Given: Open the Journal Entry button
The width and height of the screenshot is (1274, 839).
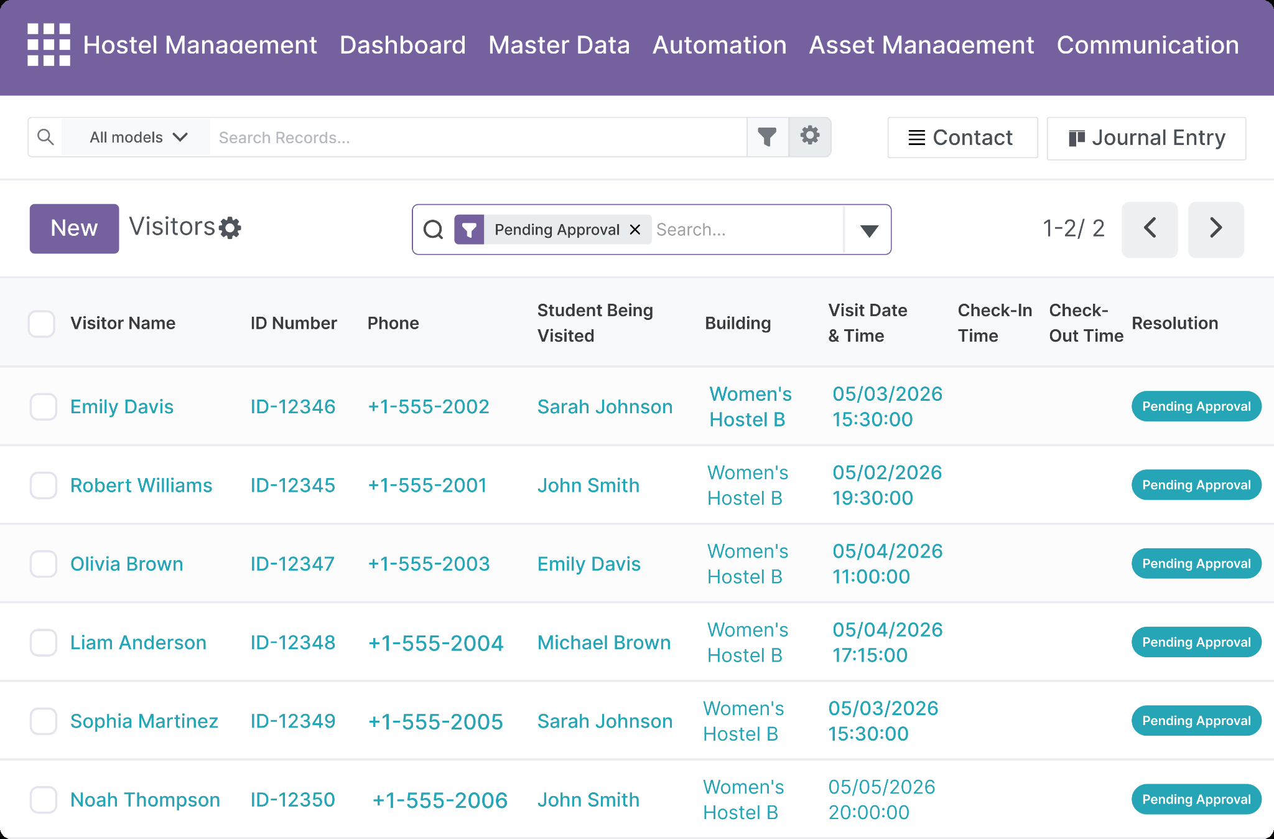Looking at the screenshot, I should coord(1146,138).
